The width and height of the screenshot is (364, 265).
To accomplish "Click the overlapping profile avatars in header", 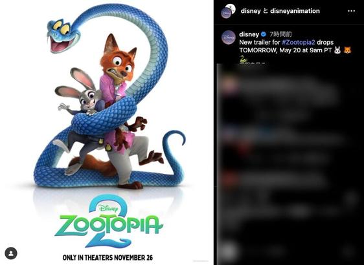I will coord(228,11).
